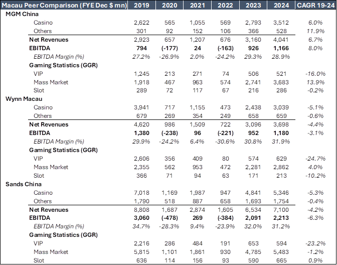
Task: Select the 2021 column header
Action: (197, 5)
